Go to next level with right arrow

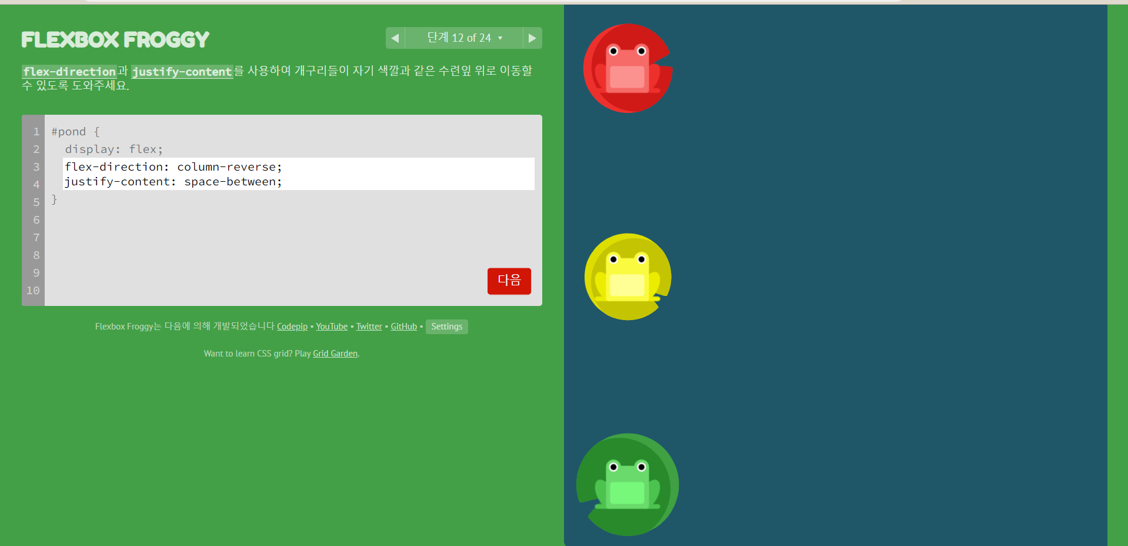click(x=532, y=38)
